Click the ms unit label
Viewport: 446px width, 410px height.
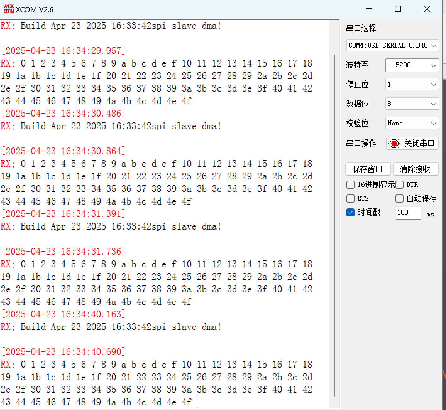430,215
